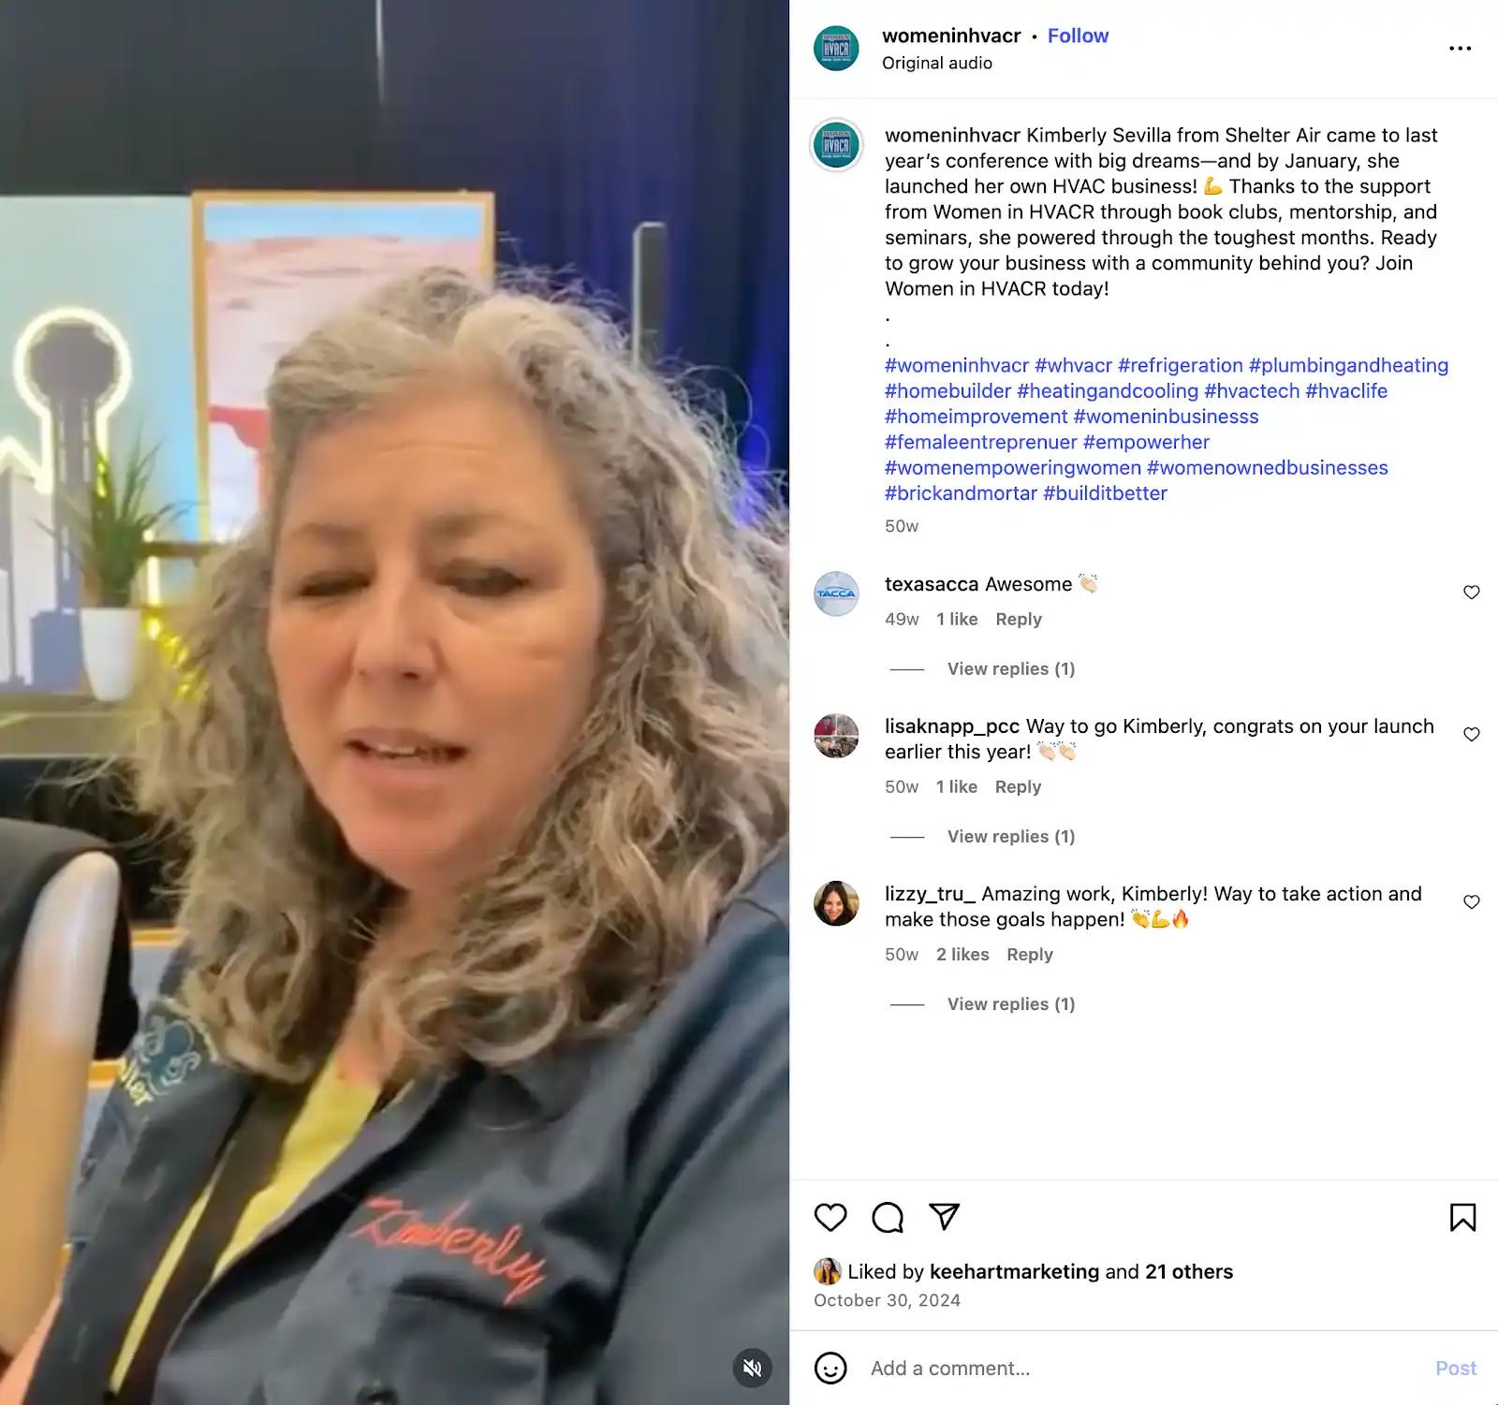Expand replies under lizzy_tru_ comment

click(x=1011, y=1003)
